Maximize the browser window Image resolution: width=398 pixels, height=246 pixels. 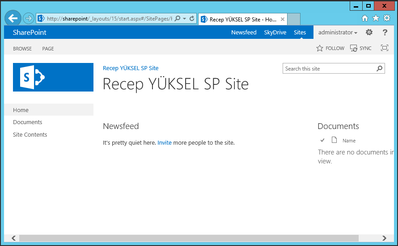pos(368,6)
